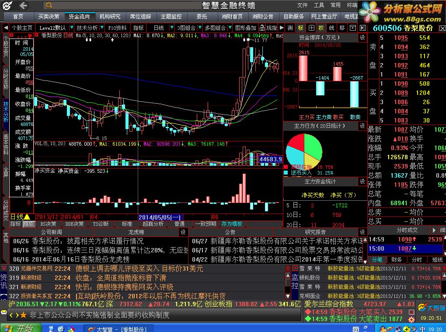The image size is (446, 332).
Task: Click the window layout icon after 移
Action: (353, 28)
